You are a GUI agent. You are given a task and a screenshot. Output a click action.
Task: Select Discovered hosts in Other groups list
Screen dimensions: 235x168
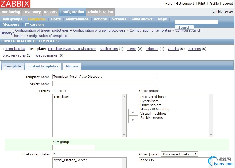[153, 97]
